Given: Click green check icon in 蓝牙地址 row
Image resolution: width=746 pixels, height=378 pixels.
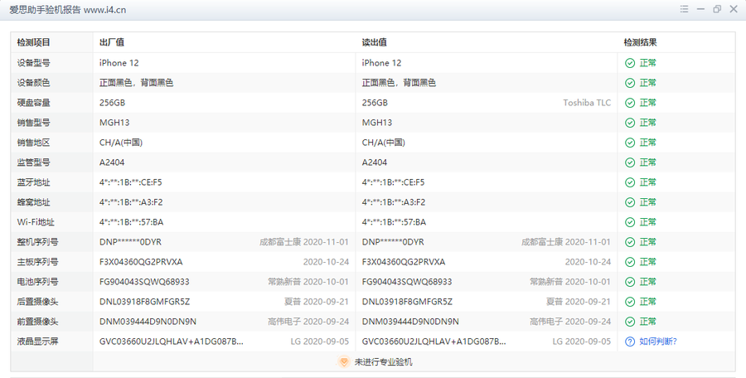Looking at the screenshot, I should click(x=630, y=182).
